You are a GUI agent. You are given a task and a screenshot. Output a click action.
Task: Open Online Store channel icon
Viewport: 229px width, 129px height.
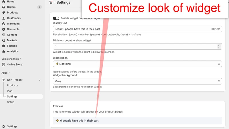pyautogui.click(x=4, y=64)
